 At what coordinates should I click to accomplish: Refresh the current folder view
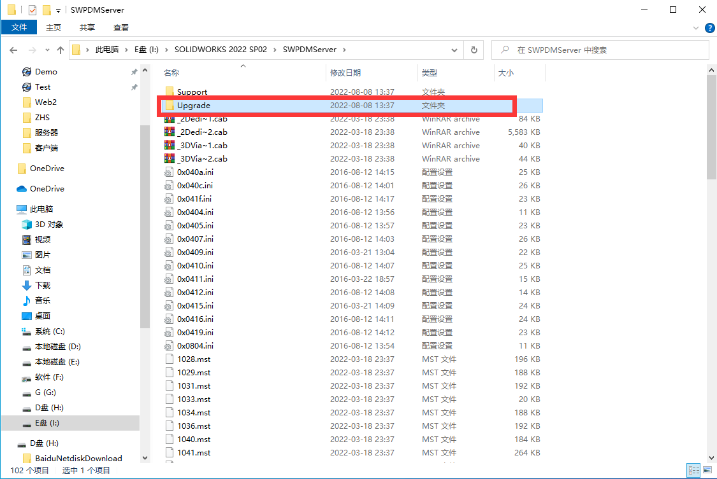point(474,50)
